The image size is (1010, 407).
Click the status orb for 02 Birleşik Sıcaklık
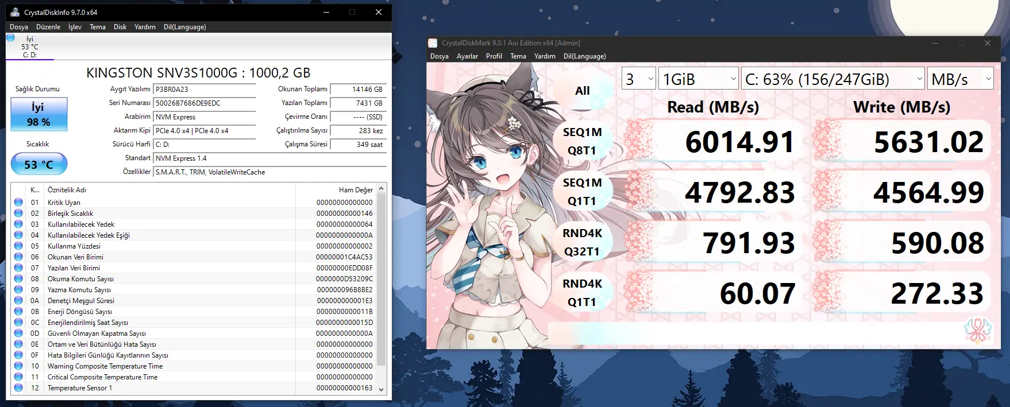[18, 213]
